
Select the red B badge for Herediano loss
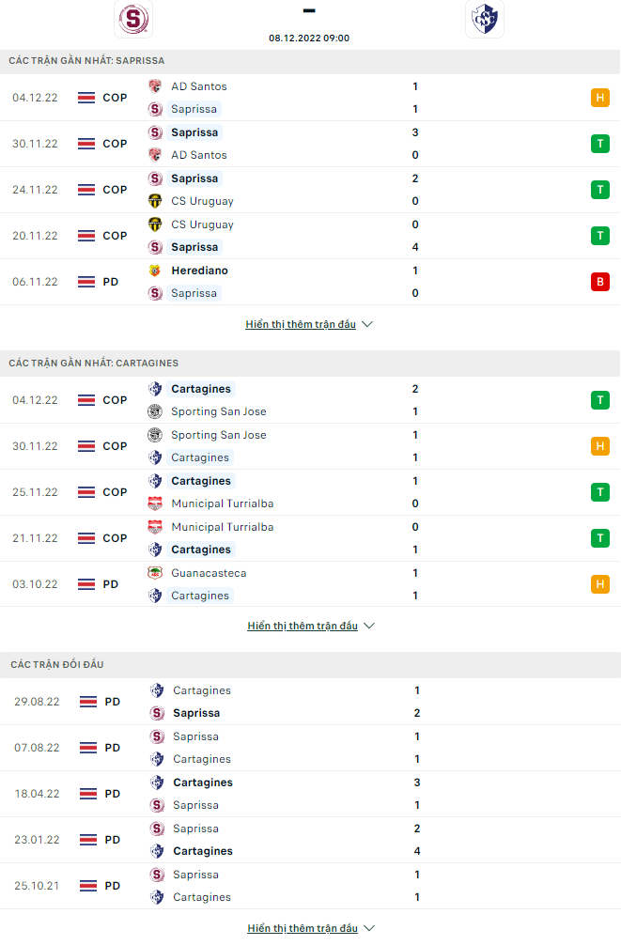coord(600,281)
